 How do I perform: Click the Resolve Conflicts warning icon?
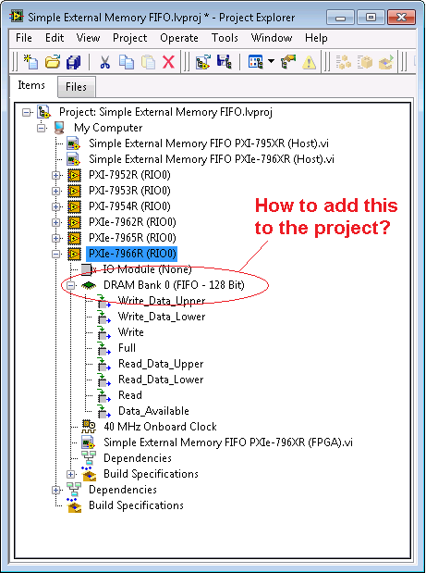[x=309, y=62]
